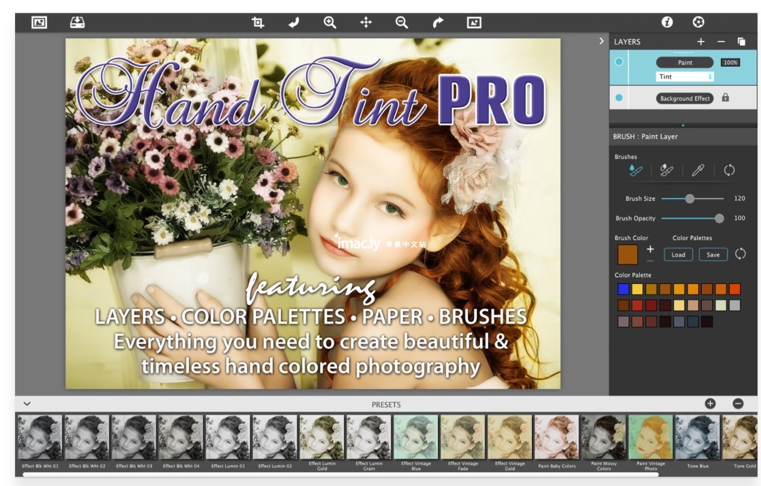The width and height of the screenshot is (761, 486).
Task: Apply the Effect Blk Wht 04 preset
Action: (181, 442)
